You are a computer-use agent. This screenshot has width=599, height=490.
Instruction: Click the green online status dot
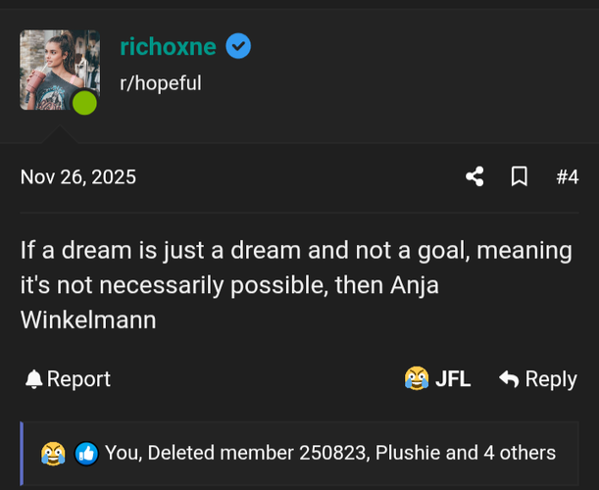pos(85,103)
